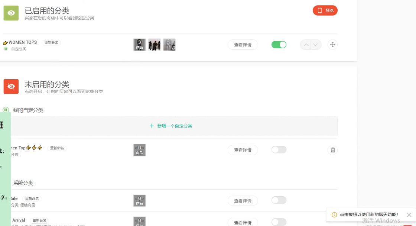This screenshot has height=226, width=416.
Task: Enable the Women Top lightning category toggle
Action: coord(279,150)
